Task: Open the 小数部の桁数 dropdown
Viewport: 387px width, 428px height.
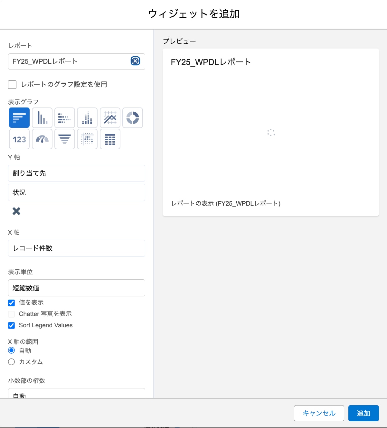Action: [77, 393]
